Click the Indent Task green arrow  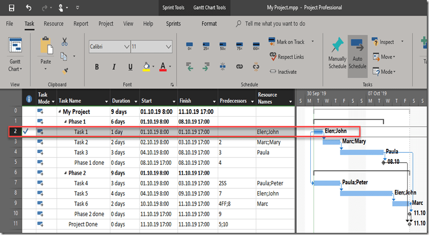pos(206,66)
